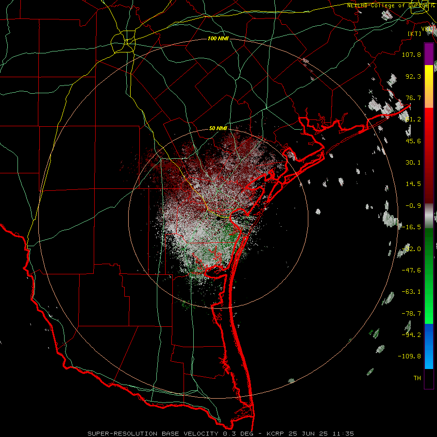Click the 30.1 velocity scale value
The height and width of the screenshot is (437, 437).
click(x=413, y=163)
